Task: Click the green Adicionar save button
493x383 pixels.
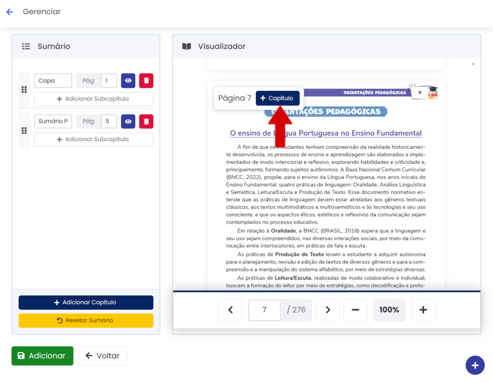Action: coord(42,356)
